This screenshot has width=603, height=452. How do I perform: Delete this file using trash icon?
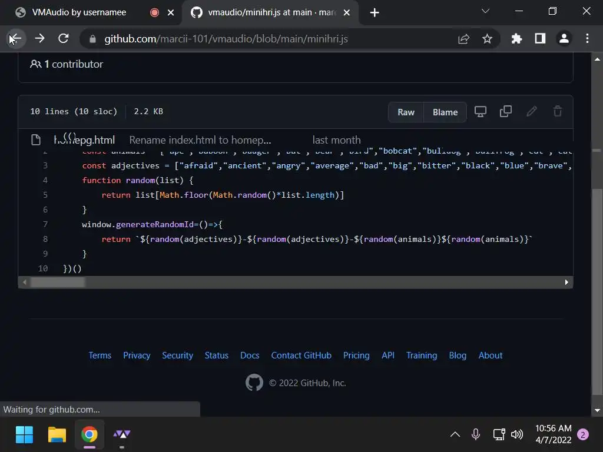point(558,111)
